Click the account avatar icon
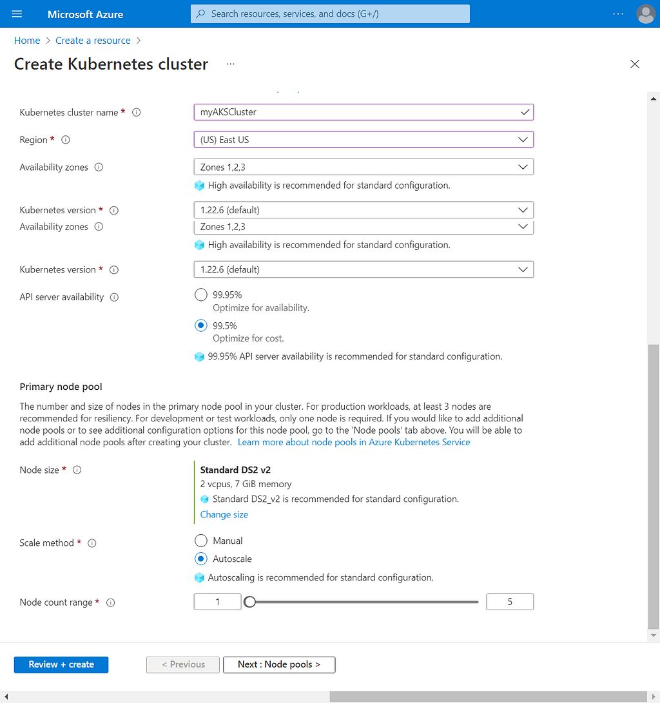Screen dimensions: 660x703 646,14
